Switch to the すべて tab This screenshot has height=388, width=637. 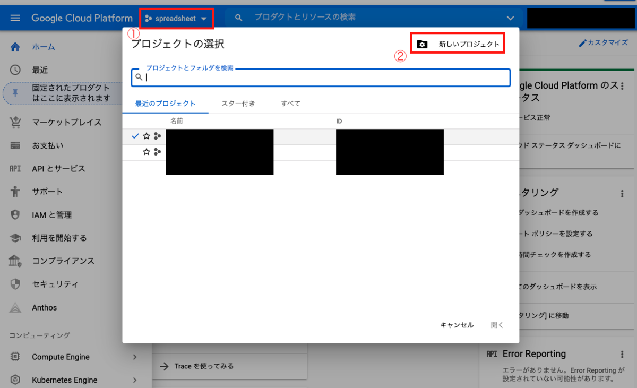[291, 104]
